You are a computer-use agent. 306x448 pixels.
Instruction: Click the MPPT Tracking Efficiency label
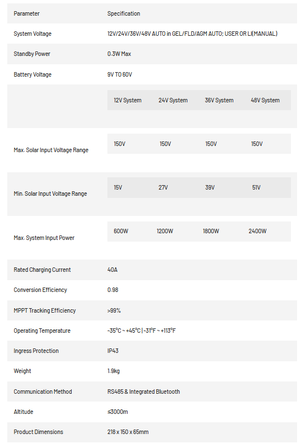point(45,310)
